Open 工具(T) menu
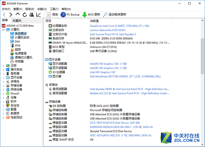The image size is (205, 147). [54, 9]
